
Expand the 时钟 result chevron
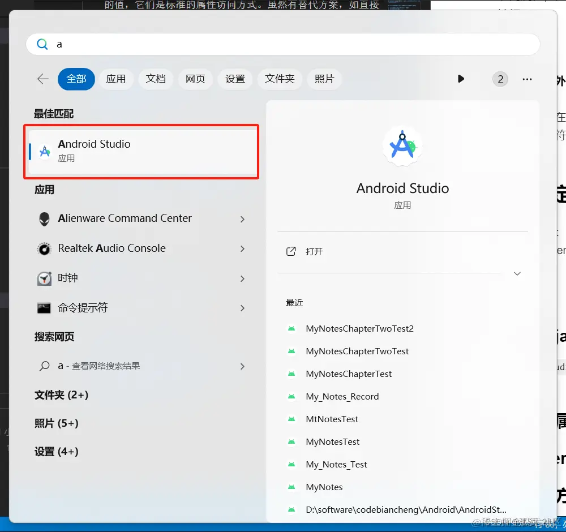[243, 278]
